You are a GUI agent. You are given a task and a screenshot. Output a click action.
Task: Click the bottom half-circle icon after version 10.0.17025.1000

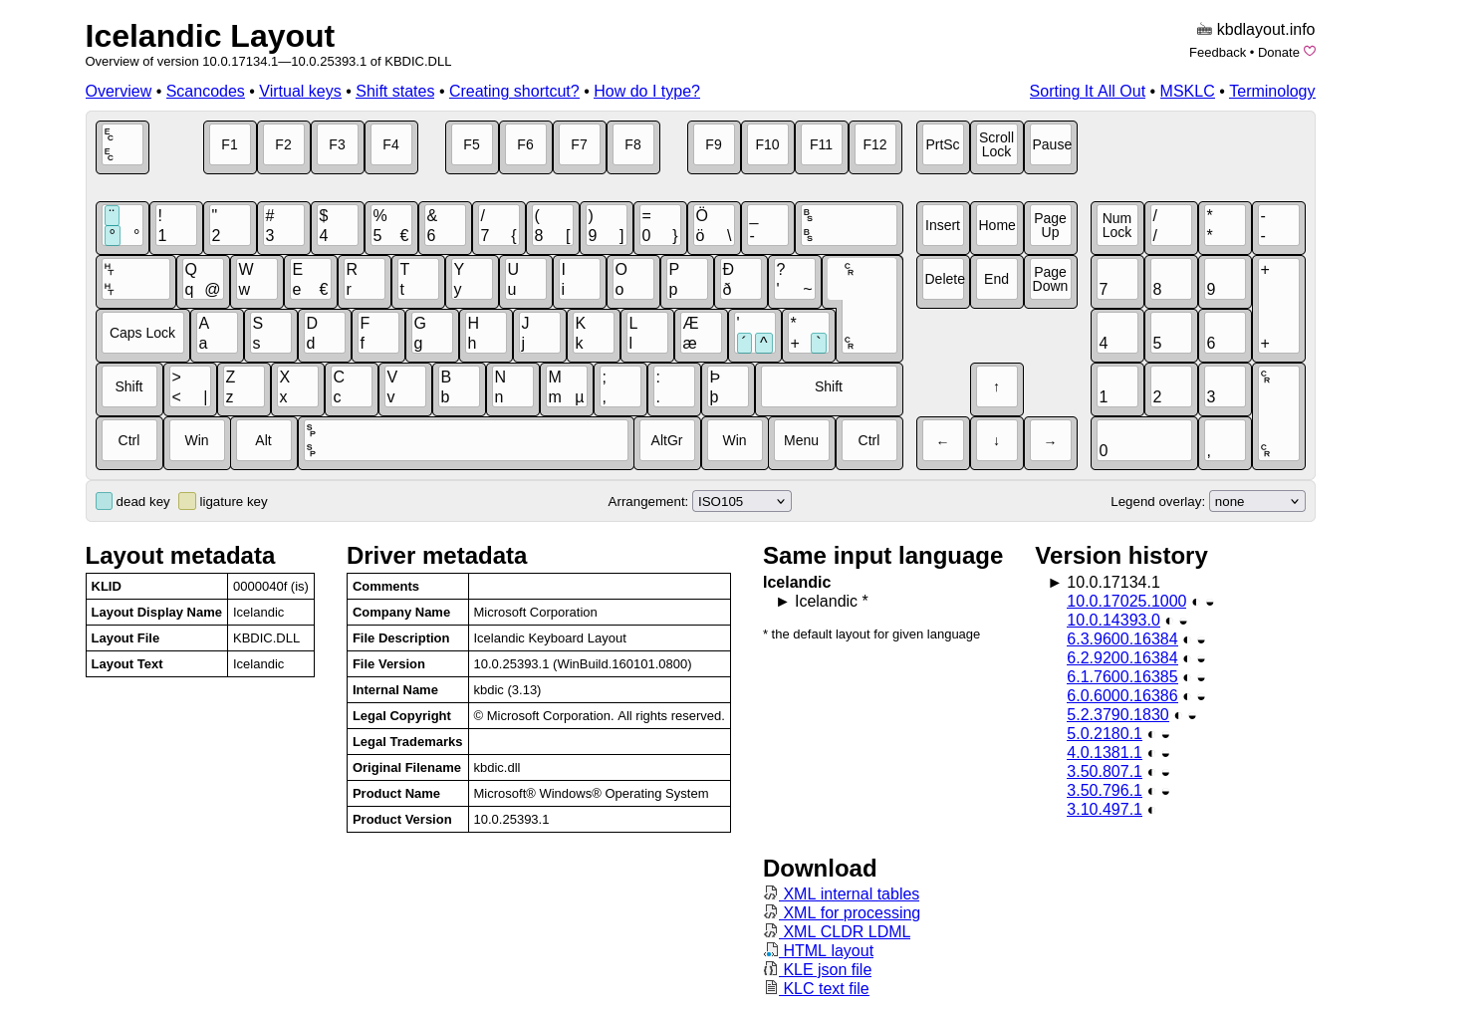pyautogui.click(x=1210, y=604)
